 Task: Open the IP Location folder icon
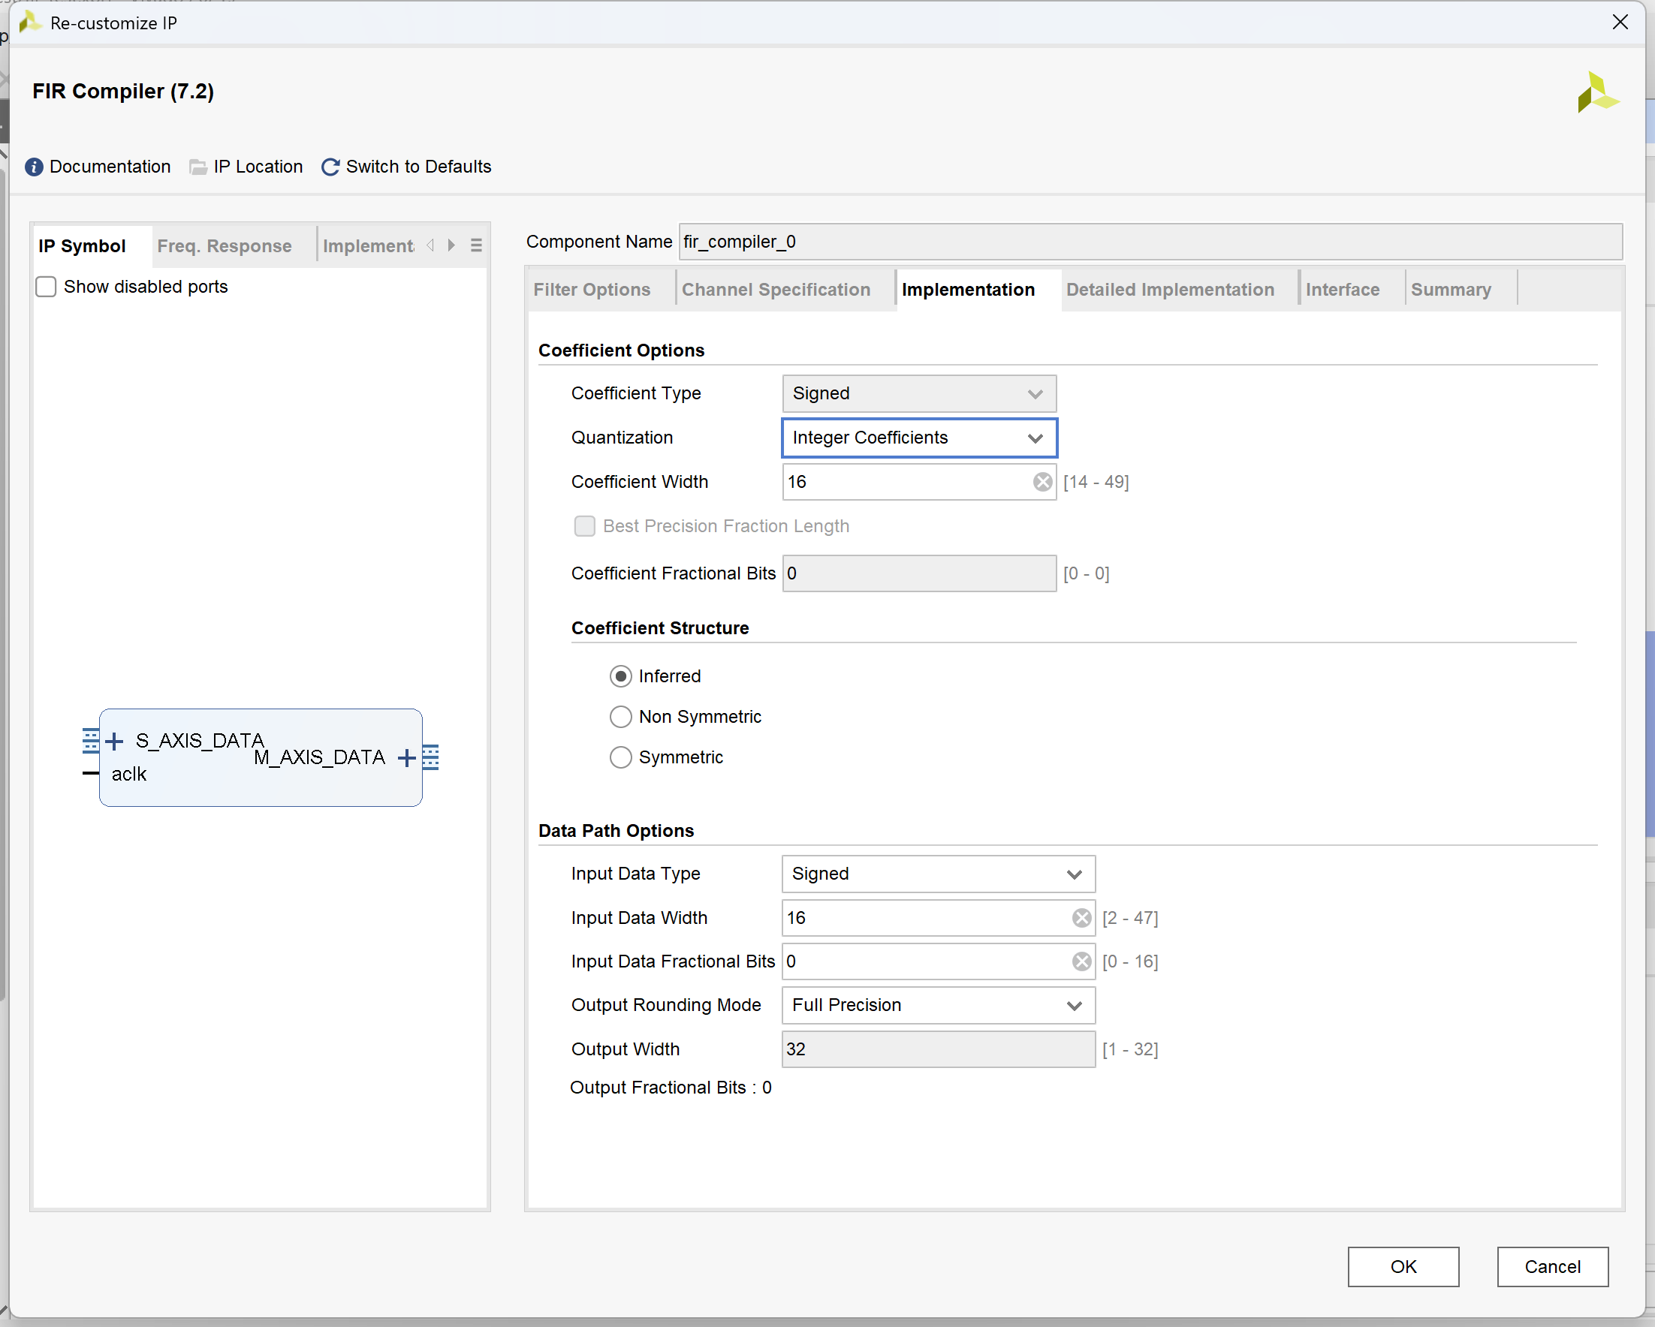click(x=198, y=167)
